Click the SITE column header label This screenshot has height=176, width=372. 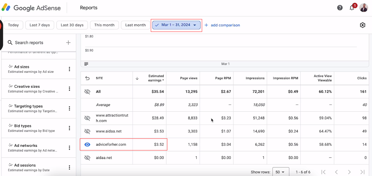[x=99, y=78]
